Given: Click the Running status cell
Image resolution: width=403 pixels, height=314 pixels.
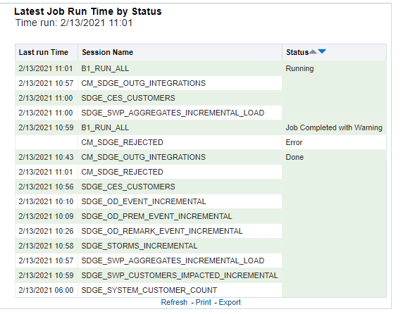Looking at the screenshot, I should (299, 68).
